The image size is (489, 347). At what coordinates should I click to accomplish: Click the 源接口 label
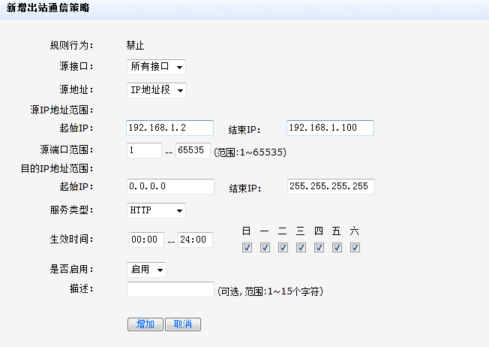point(76,67)
